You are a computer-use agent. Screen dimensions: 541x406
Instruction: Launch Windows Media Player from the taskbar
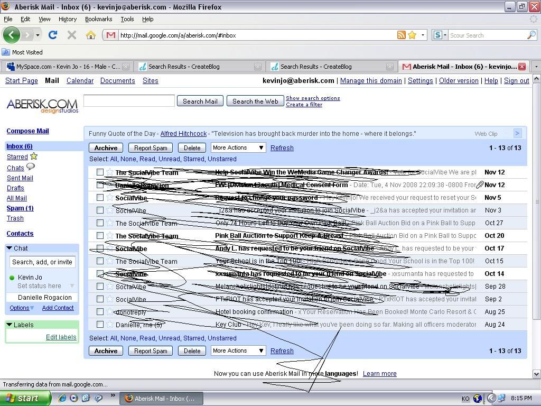click(x=74, y=398)
